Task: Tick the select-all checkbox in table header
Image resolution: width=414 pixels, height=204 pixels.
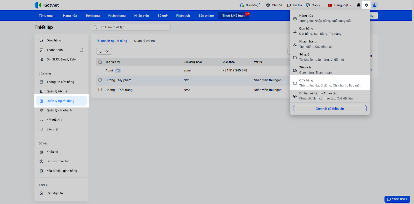Action: (100, 62)
